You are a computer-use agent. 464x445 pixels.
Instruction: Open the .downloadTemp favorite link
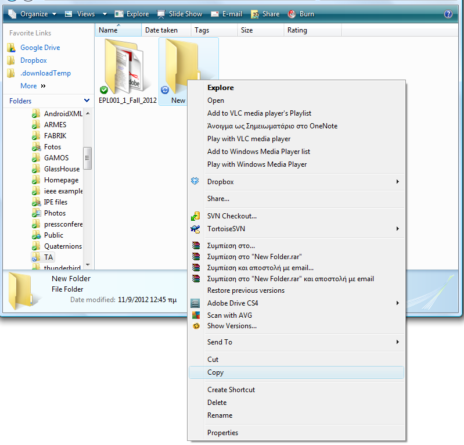pos(45,73)
